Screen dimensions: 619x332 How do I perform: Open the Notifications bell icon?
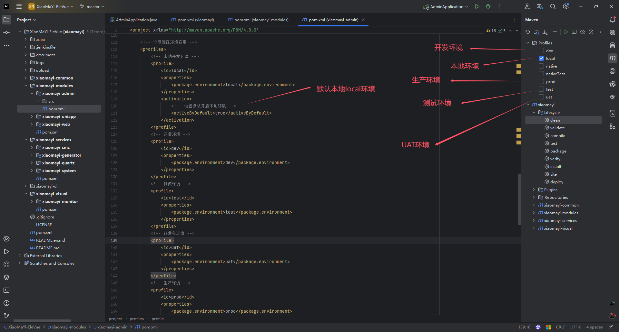click(613, 20)
